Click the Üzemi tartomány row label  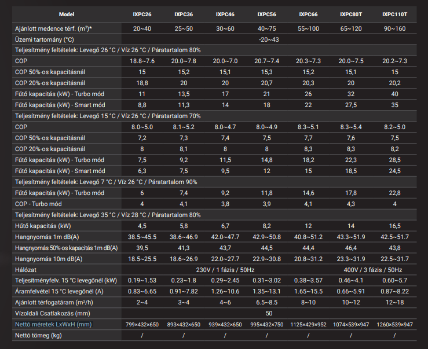(x=44, y=39)
